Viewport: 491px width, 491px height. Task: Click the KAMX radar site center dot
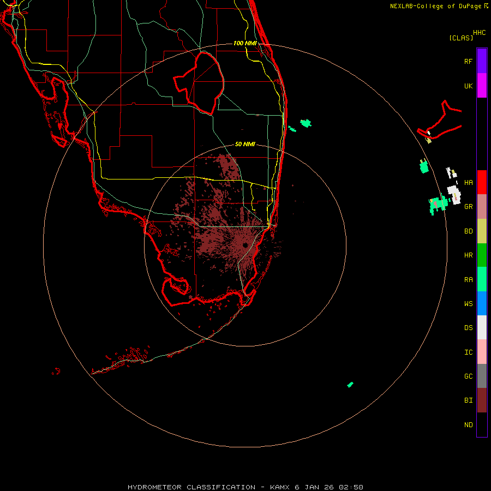tap(245, 245)
